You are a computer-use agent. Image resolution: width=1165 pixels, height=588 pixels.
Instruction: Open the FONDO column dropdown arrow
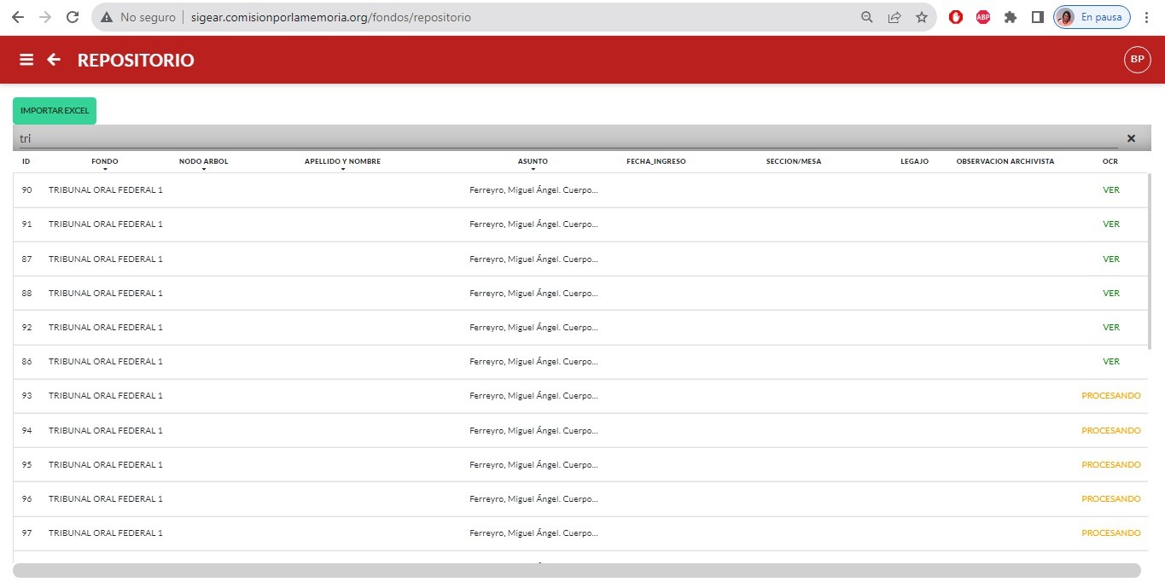click(x=105, y=169)
